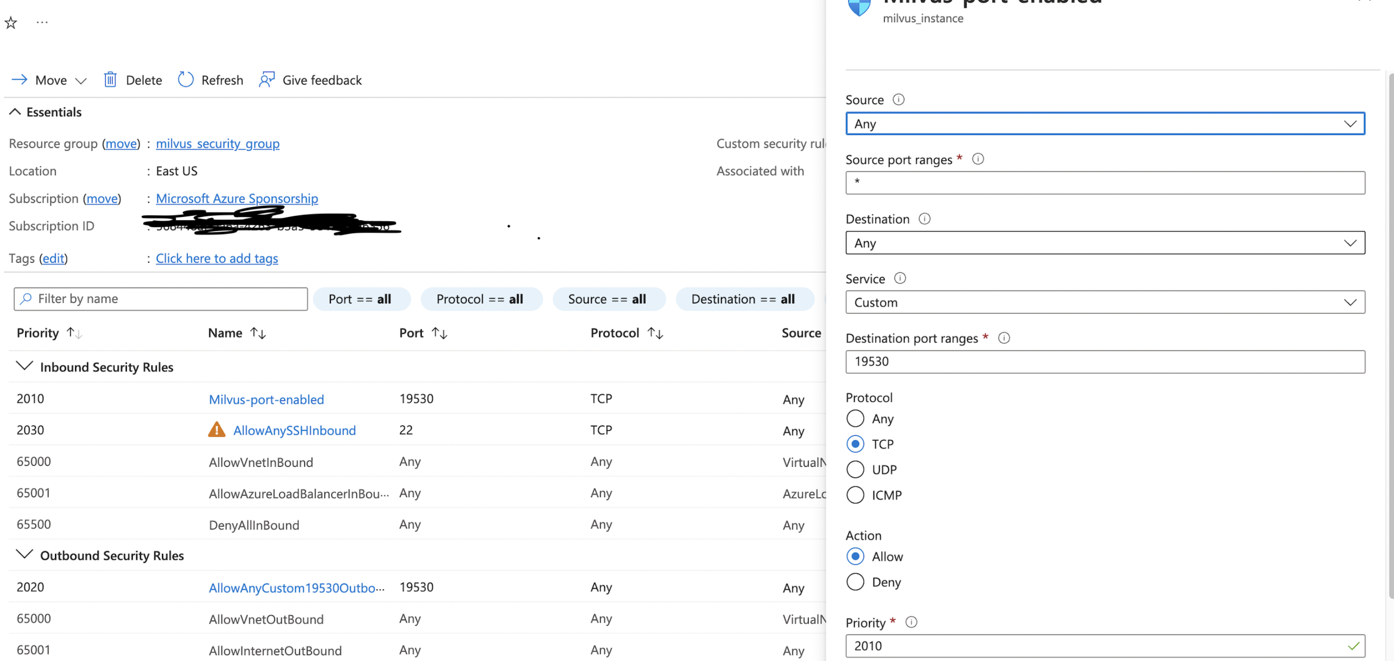Open the AllowAnyCustom19530Outbound rule
The width and height of the screenshot is (1394, 661).
[296, 587]
